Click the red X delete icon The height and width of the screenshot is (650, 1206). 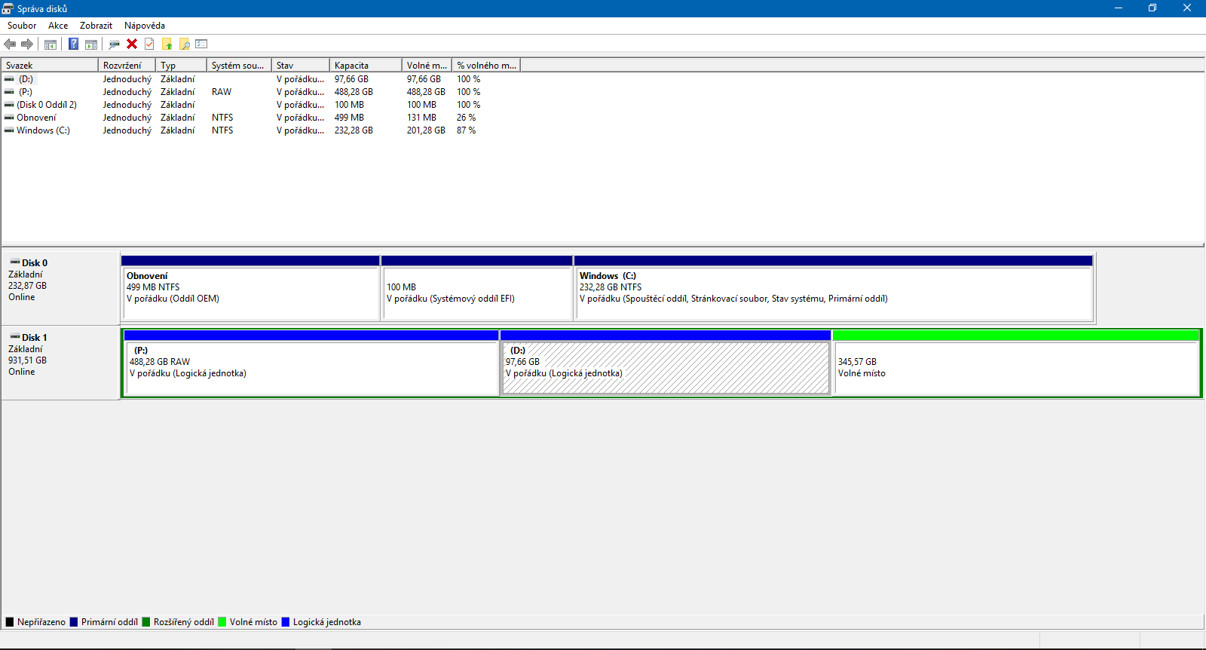pos(132,44)
